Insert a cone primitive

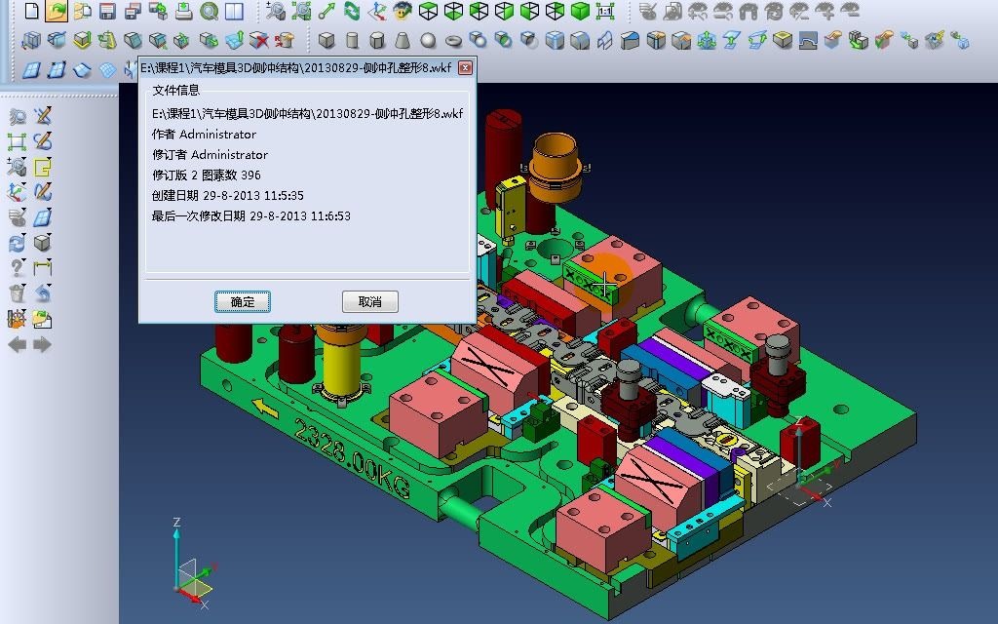tap(401, 41)
